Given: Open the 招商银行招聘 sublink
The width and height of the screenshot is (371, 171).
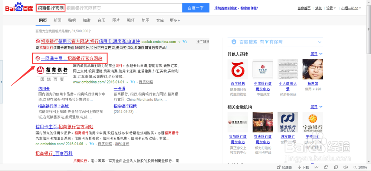Looking at the screenshot, I should [x=125, y=106].
